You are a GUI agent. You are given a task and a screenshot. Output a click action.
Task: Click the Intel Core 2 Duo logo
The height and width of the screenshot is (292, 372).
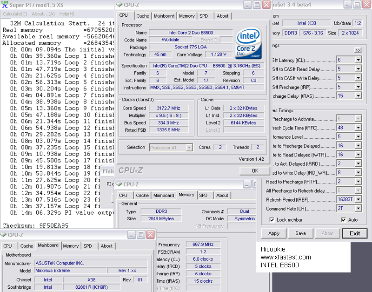click(x=248, y=43)
